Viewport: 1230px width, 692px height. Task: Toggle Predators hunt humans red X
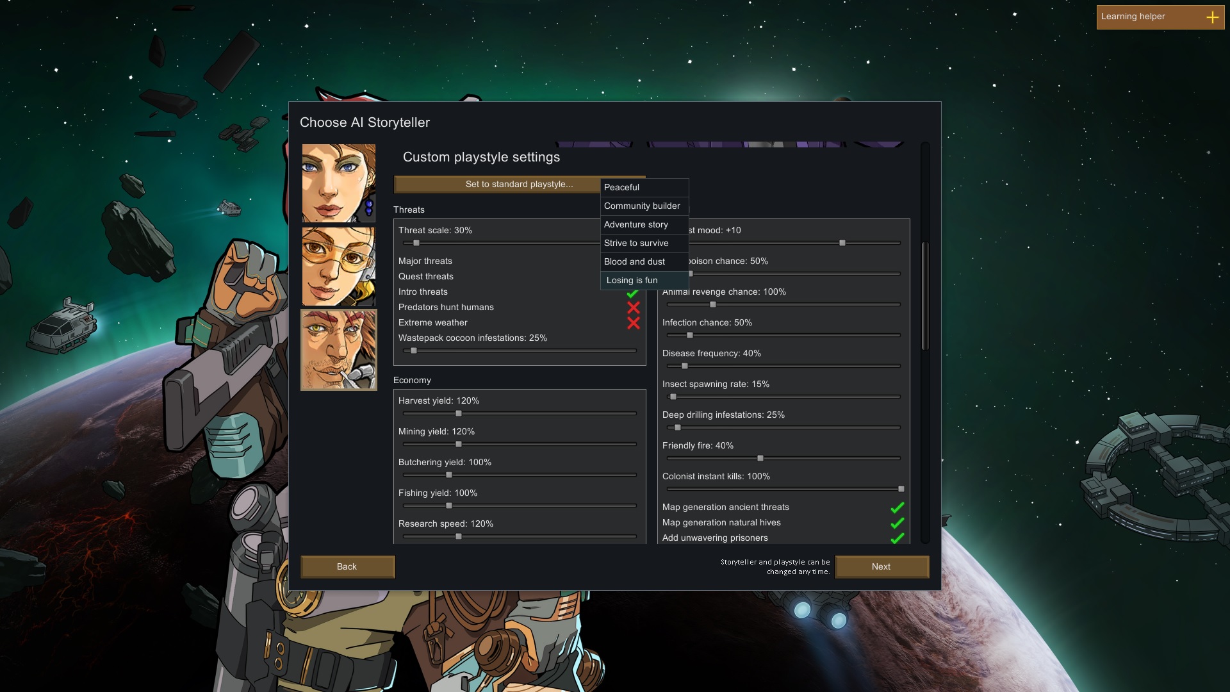click(634, 308)
